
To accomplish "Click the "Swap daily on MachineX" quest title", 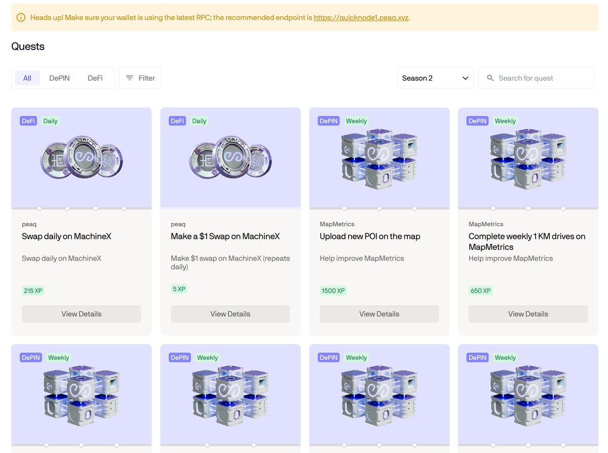I will pos(66,236).
